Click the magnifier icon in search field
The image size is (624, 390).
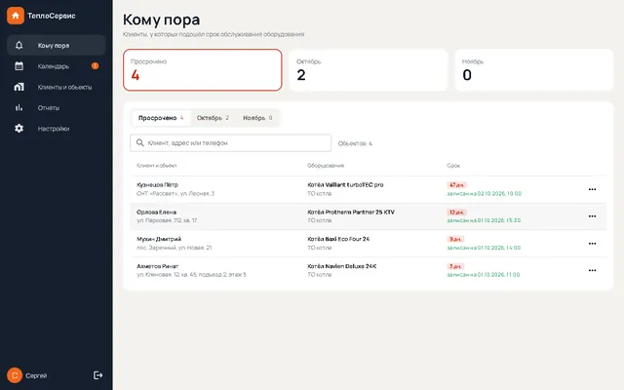pyautogui.click(x=139, y=142)
